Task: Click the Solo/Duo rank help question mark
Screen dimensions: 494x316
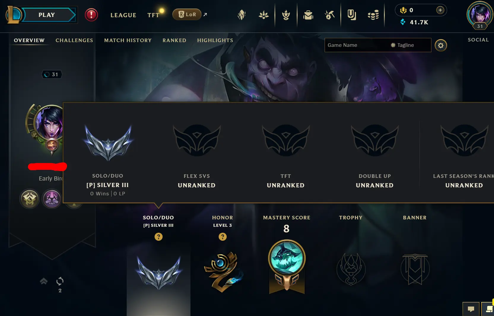Action: [x=158, y=237]
